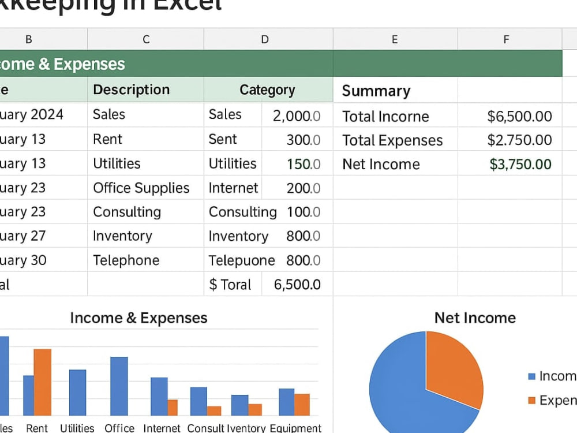Image resolution: width=577 pixels, height=433 pixels.
Task: Click the Internet axis label in chart
Action: click(x=162, y=428)
